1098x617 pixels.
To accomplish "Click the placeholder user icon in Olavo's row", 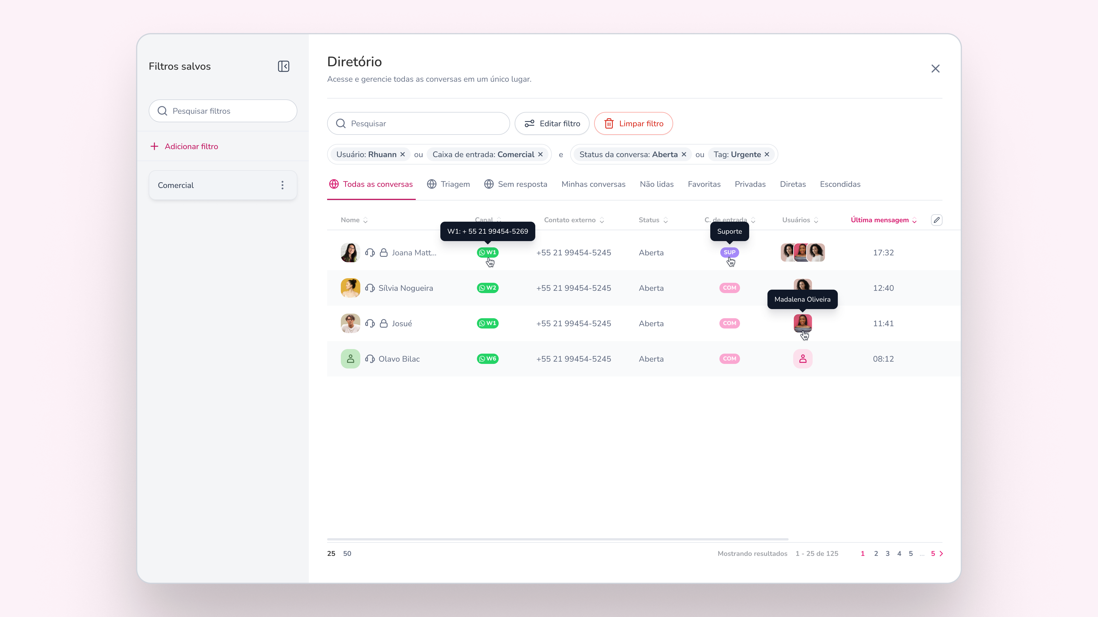I will point(803,358).
